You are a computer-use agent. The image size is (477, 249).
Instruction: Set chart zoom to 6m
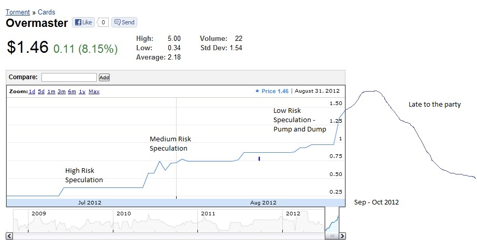click(x=71, y=92)
